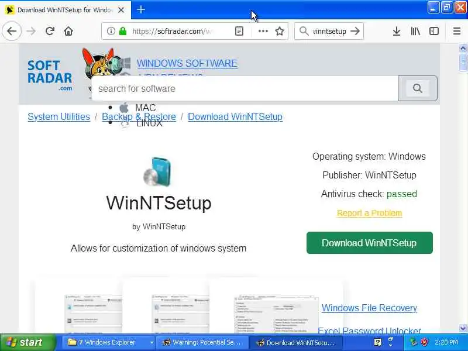Viewport: 468px width, 351px height.
Task: Click the winntsetup search box text
Action: pos(329,31)
